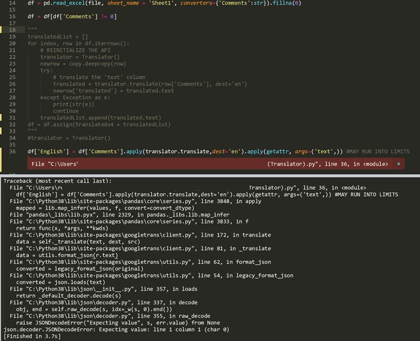Image resolution: width=420 pixels, height=341 pixels.
Task: Click 'utils.py", line 62, in format_json' traceback line
Action: pos(140,262)
